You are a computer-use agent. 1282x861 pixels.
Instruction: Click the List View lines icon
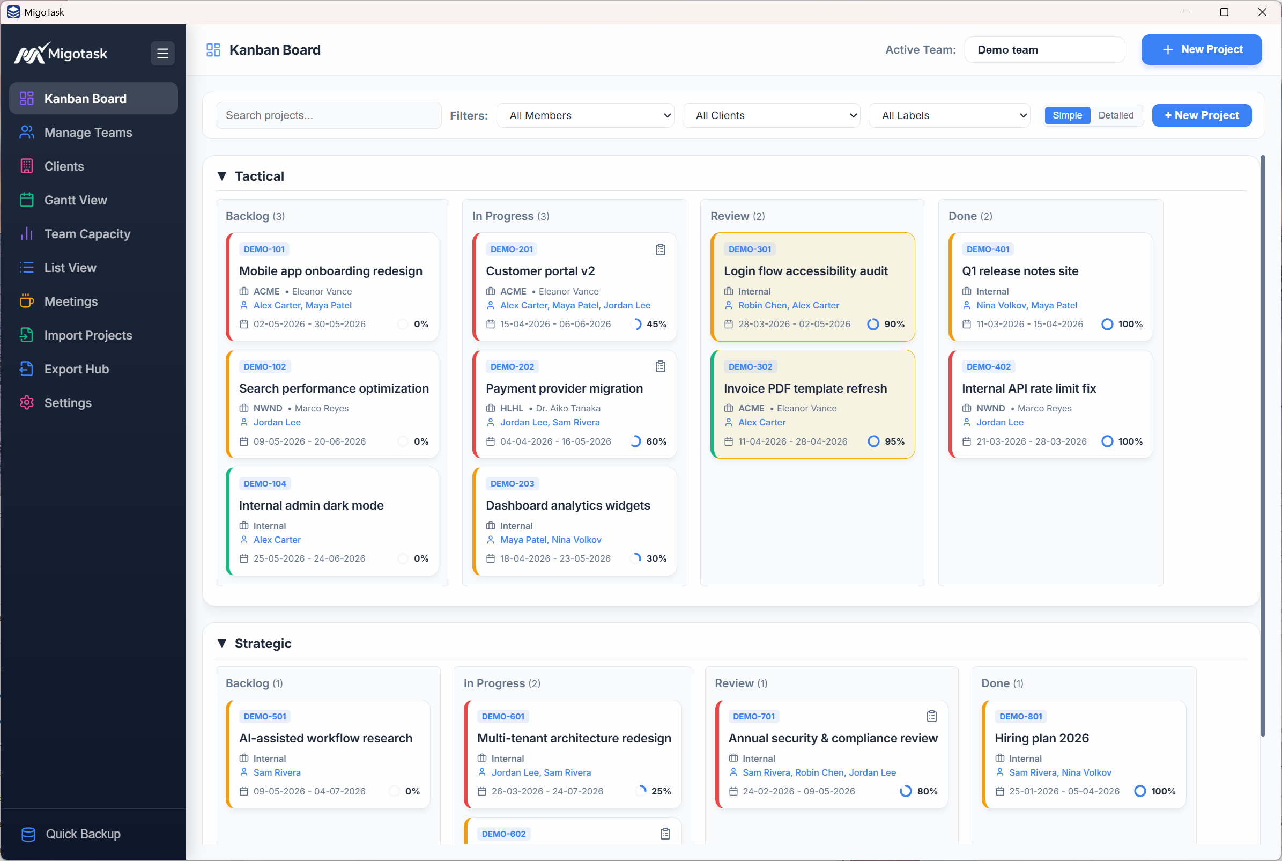coord(27,267)
